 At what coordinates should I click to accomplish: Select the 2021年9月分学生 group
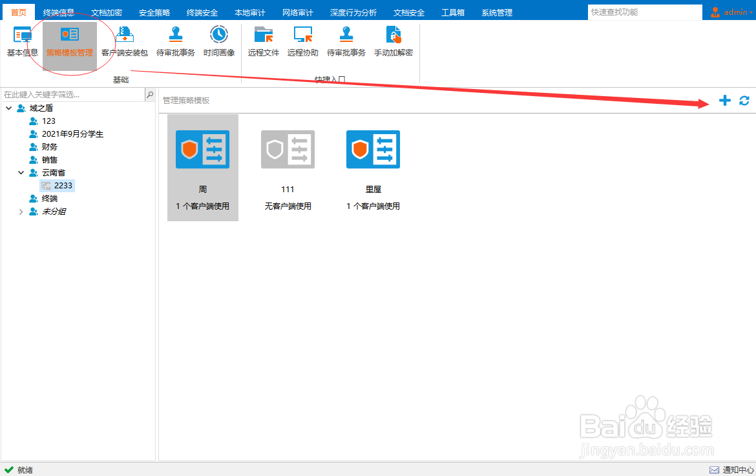[72, 134]
